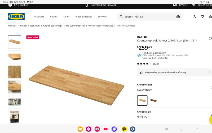Viewport: 212px width, 133px height.
Task: View the wood grain close-up thumbnail
Action: coord(15,72)
